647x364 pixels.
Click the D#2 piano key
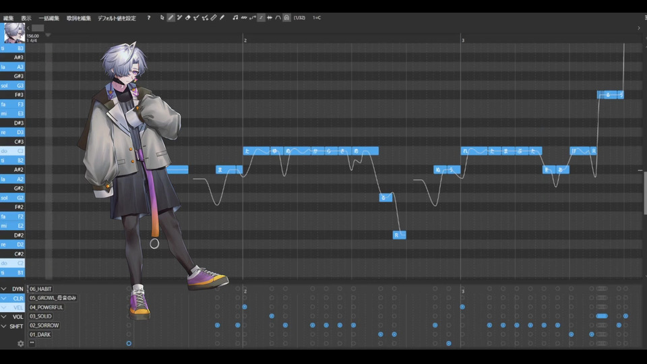click(x=12, y=235)
